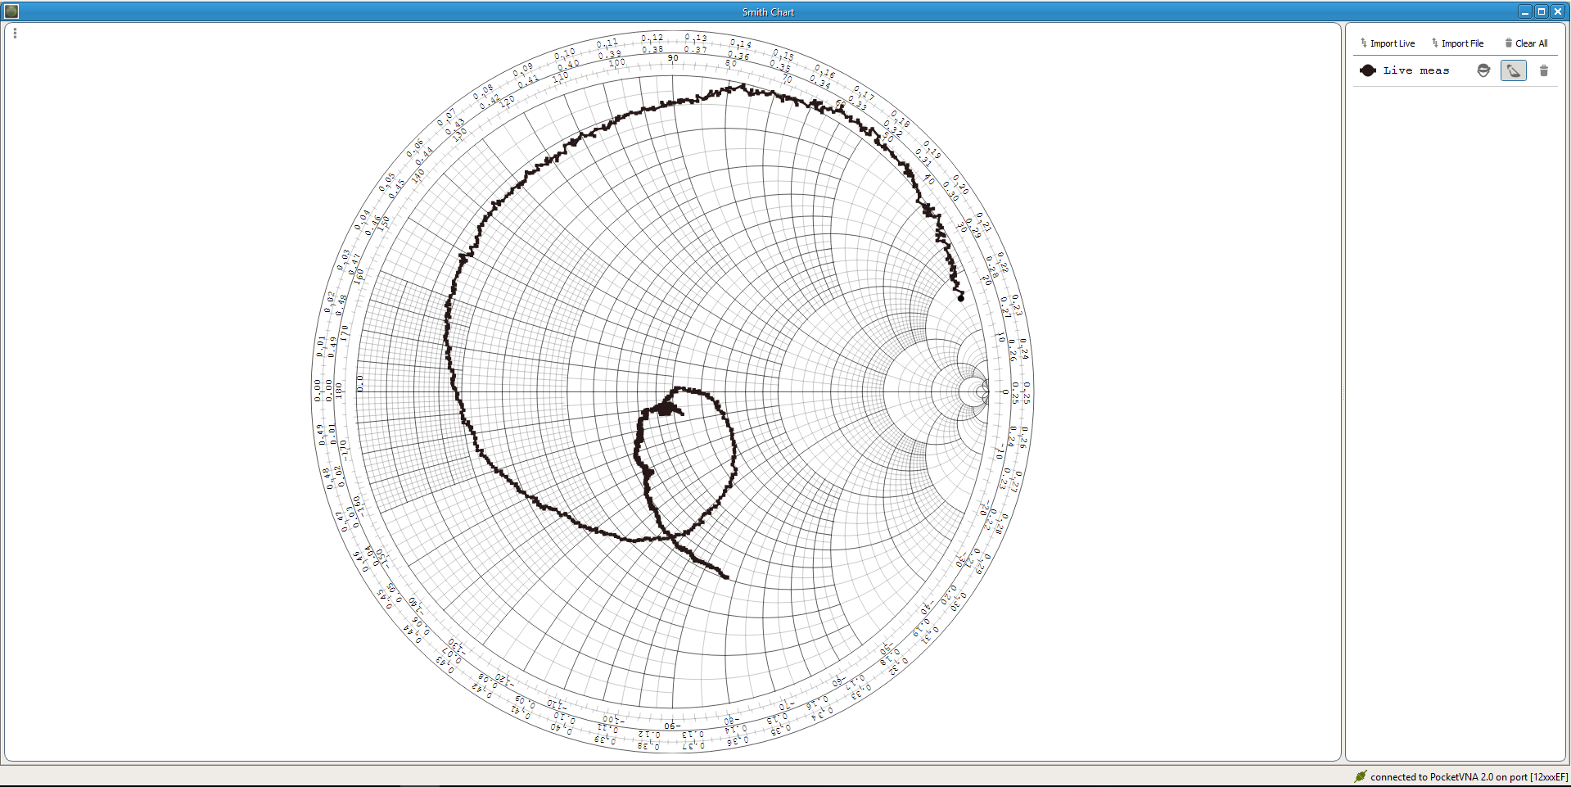Viewport: 1571px width, 787px height.
Task: Click the Smith Chart title bar text
Action: click(768, 12)
